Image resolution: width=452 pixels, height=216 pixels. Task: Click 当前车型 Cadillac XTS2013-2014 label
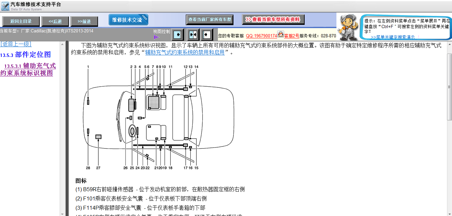47,31
